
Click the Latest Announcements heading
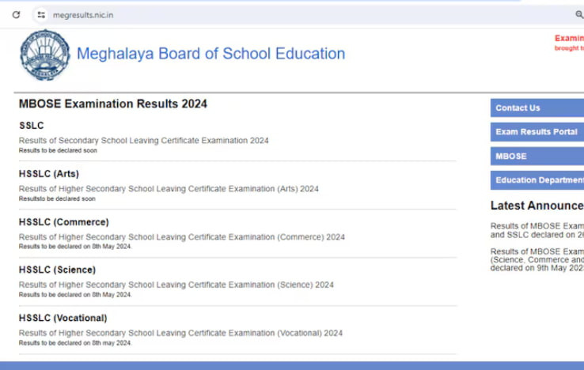537,206
